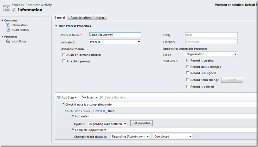
Task: Uncheck Record is created option
Action: pyautogui.click(x=188, y=61)
